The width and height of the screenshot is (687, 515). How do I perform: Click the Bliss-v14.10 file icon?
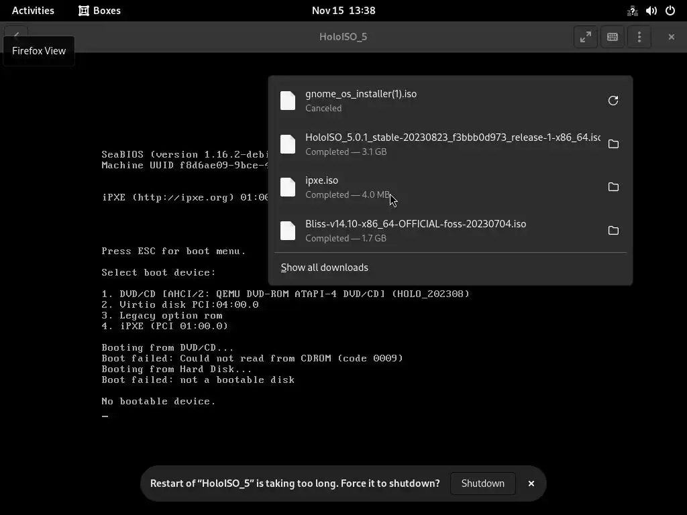coord(288,231)
